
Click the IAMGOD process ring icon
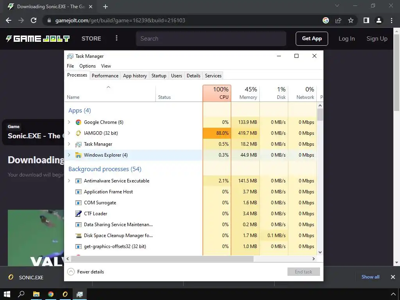point(78,133)
